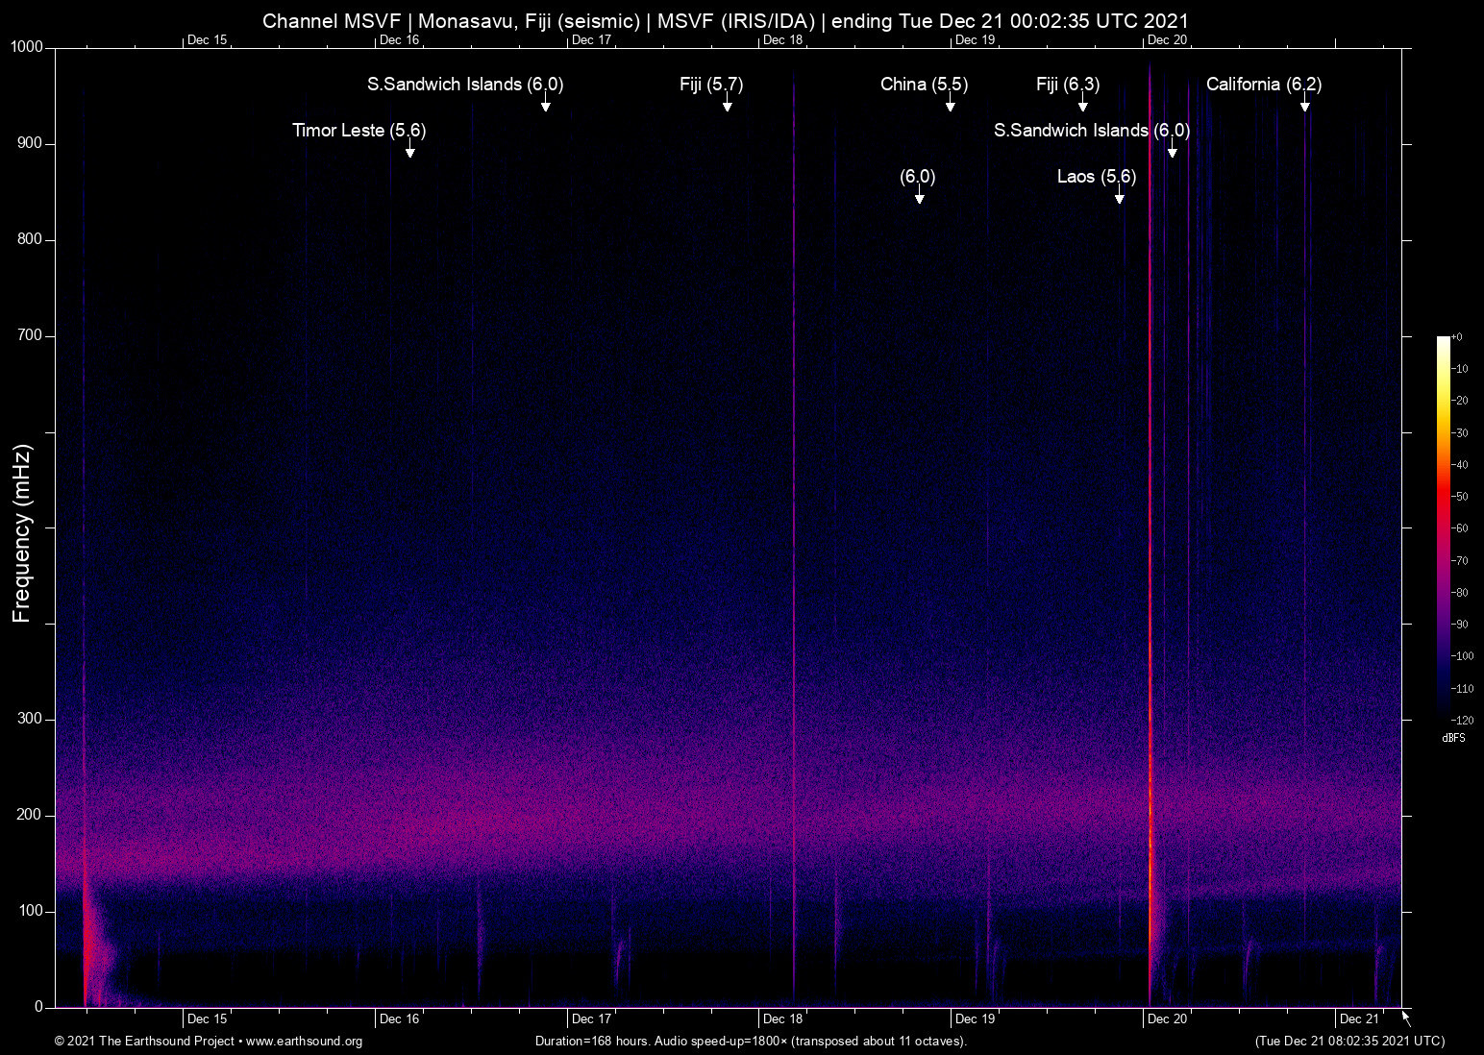Image resolution: width=1484 pixels, height=1055 pixels.
Task: Click the Dec 16 label on the top axis
Action: click(x=399, y=39)
